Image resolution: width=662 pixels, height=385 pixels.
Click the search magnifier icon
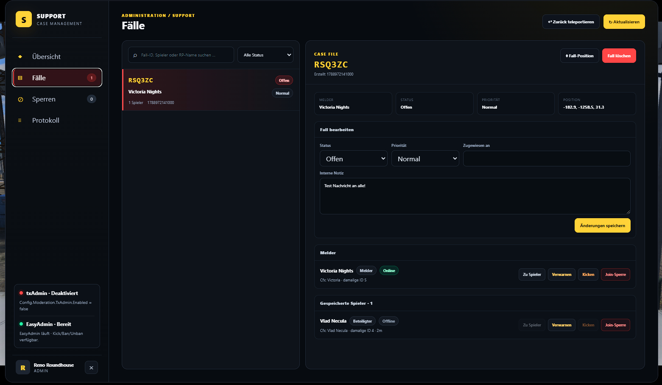tap(135, 55)
